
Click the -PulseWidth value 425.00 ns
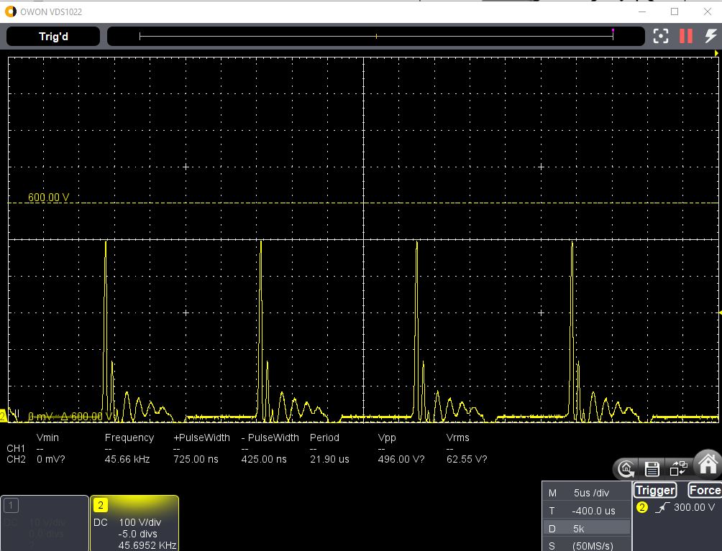264,459
